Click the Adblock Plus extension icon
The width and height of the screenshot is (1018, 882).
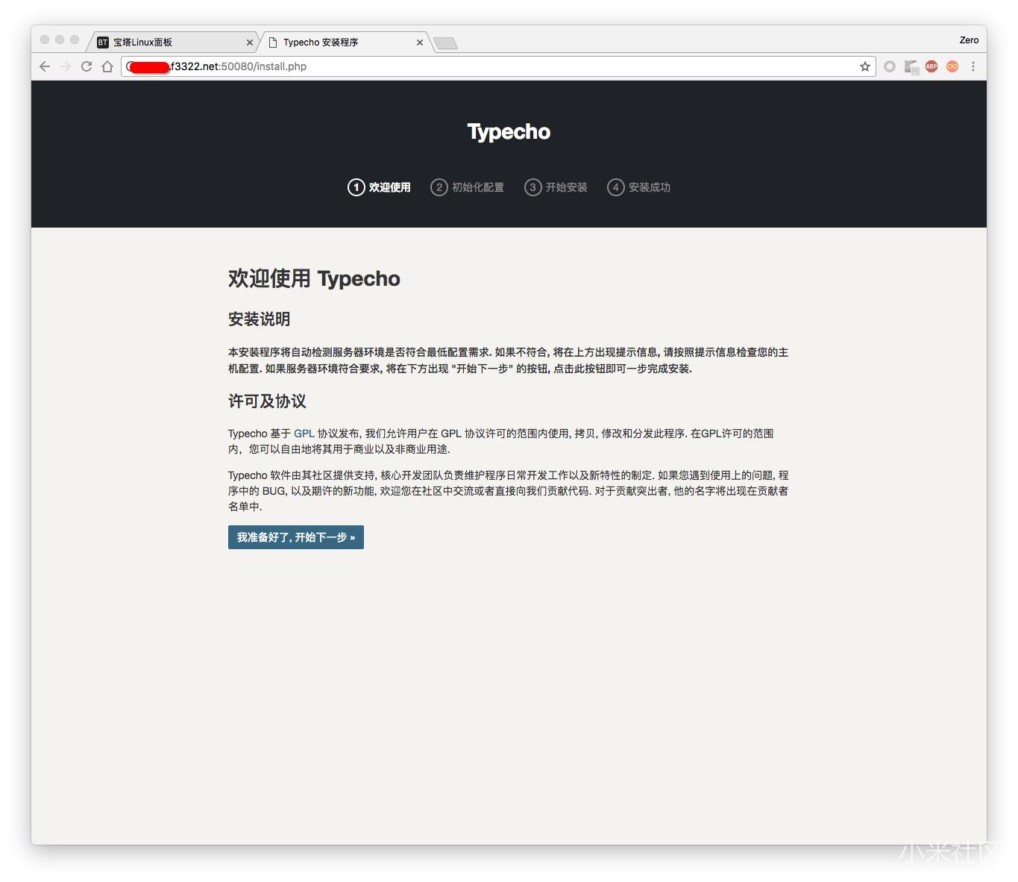[x=931, y=66]
